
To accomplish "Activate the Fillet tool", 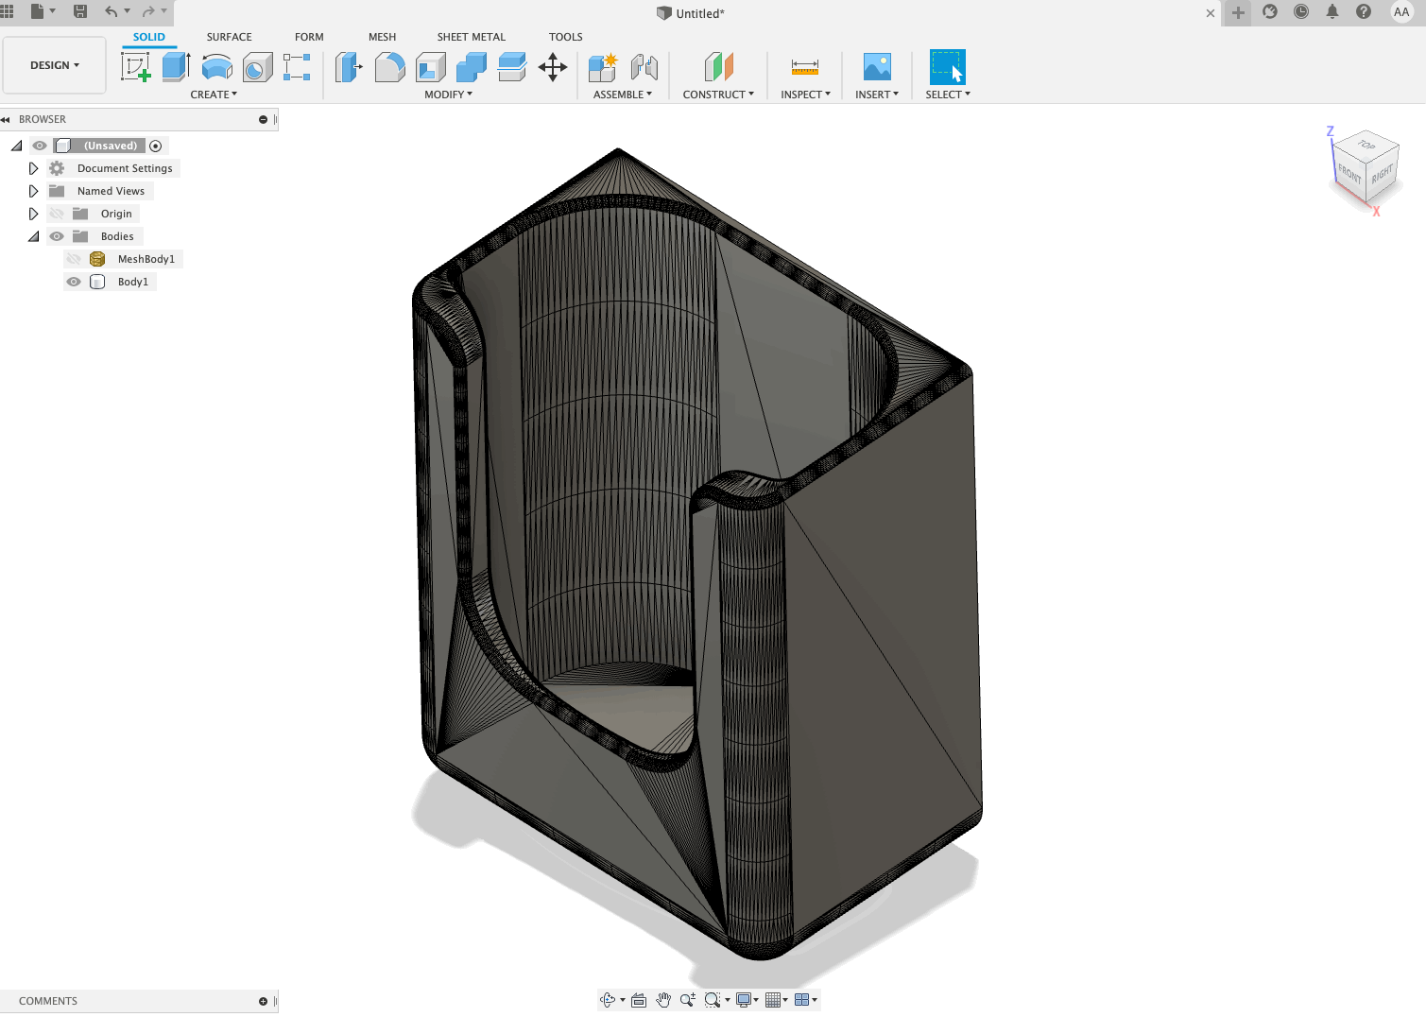I will point(389,67).
